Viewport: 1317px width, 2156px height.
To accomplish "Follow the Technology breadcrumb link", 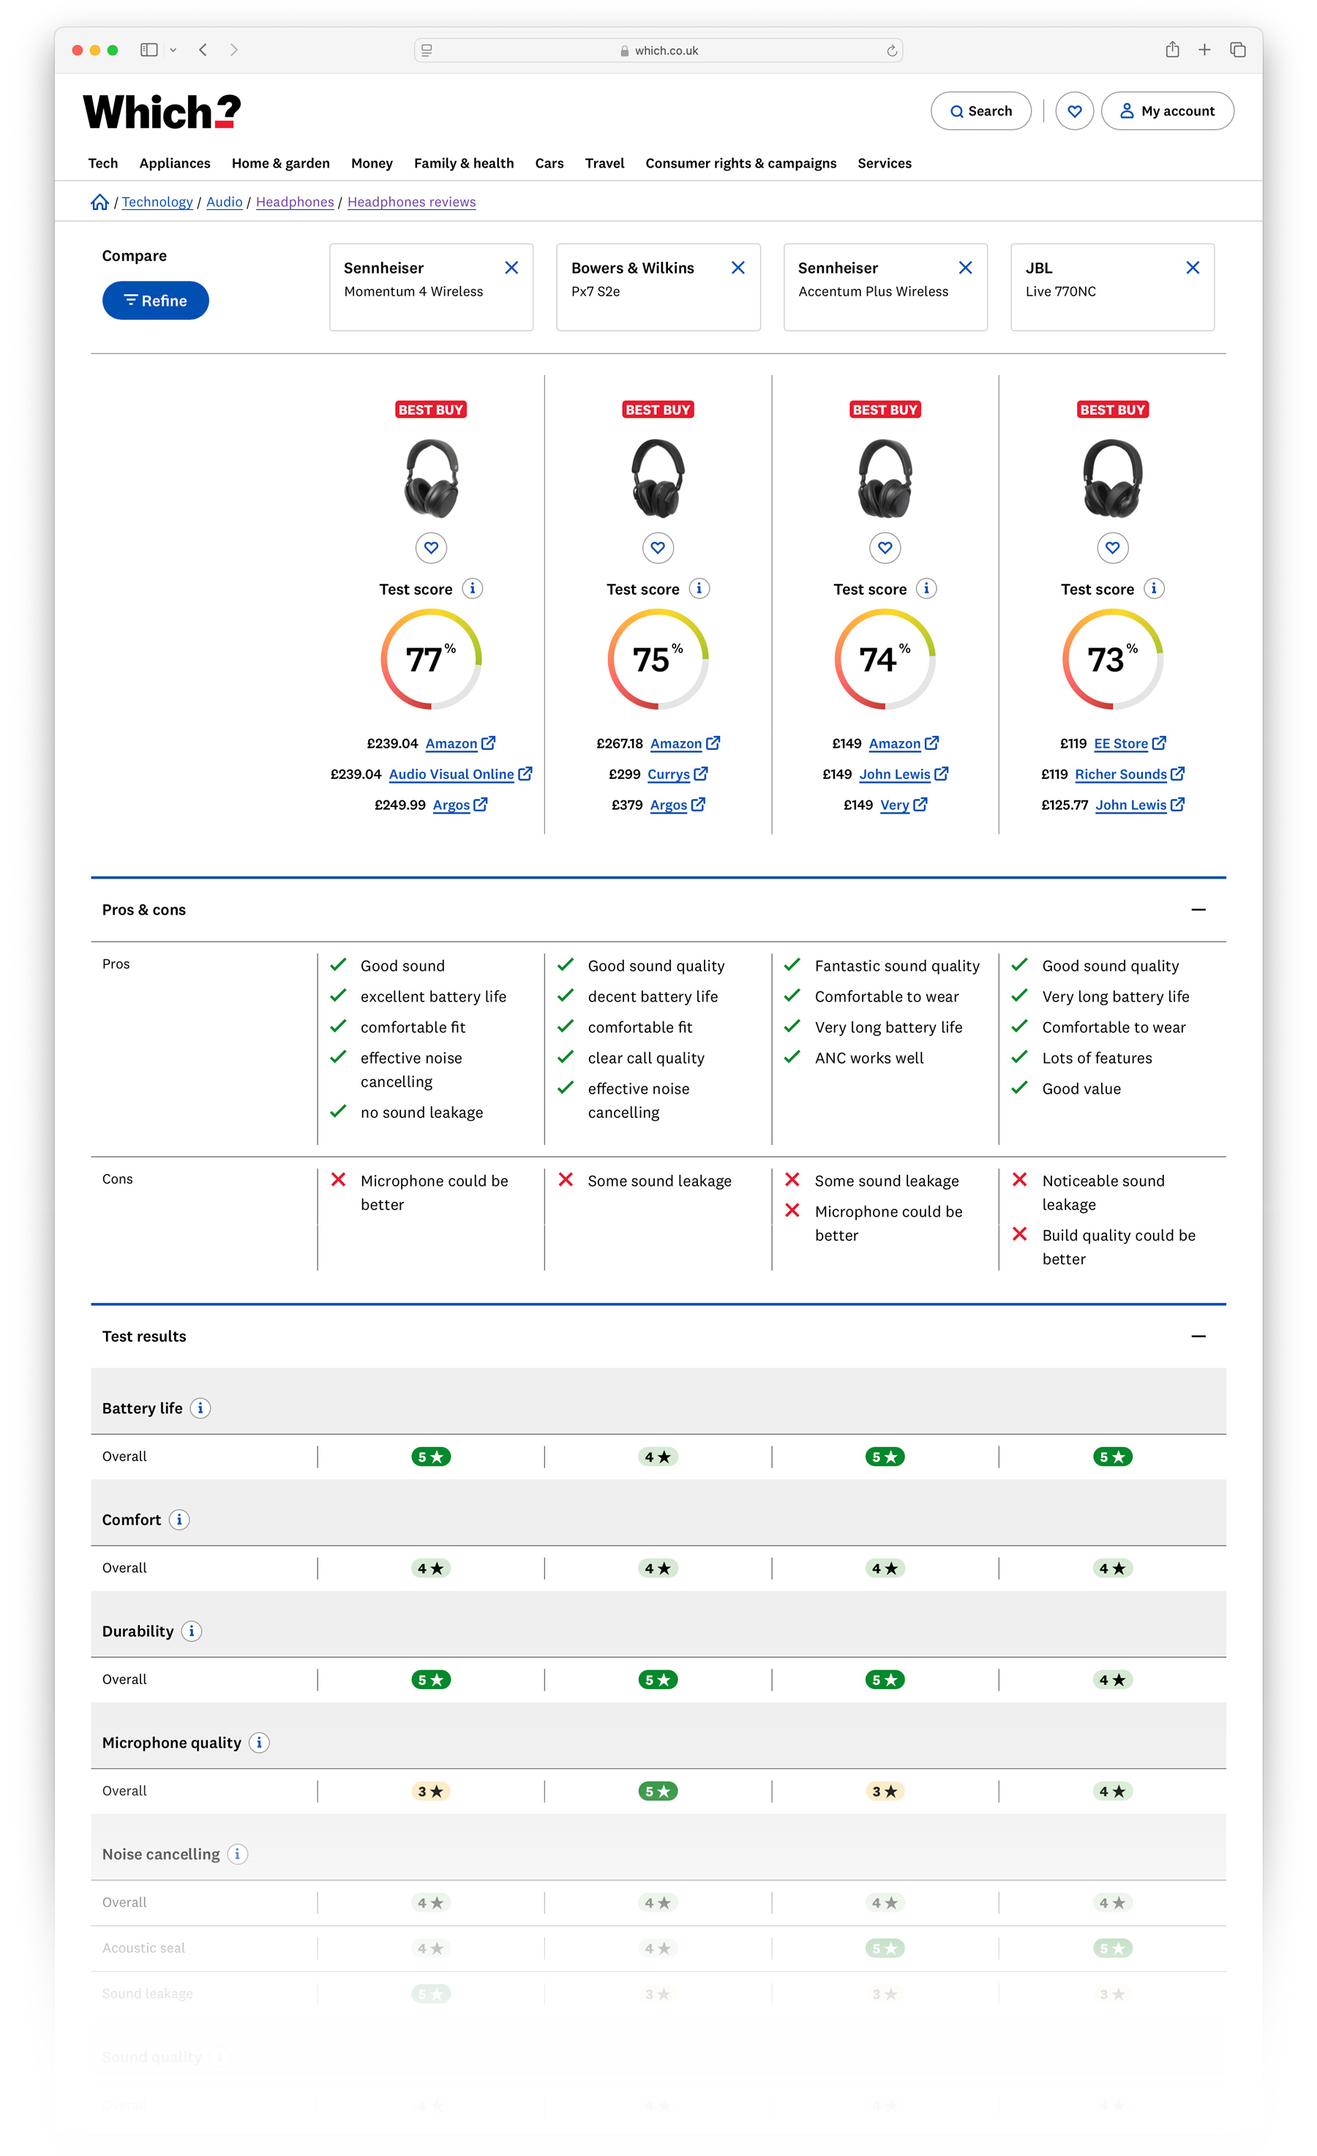I will (x=157, y=202).
